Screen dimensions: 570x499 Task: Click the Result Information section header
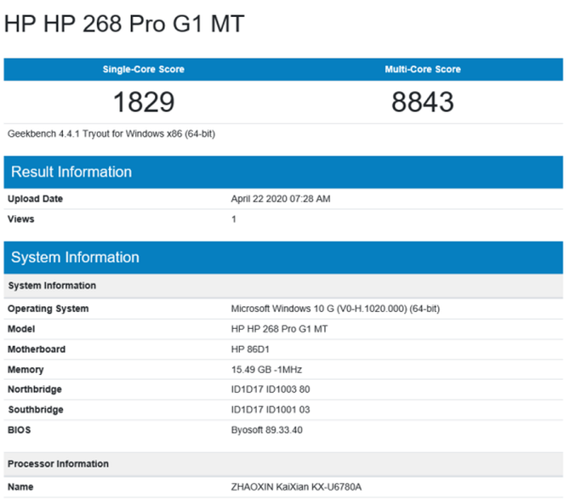pos(71,172)
